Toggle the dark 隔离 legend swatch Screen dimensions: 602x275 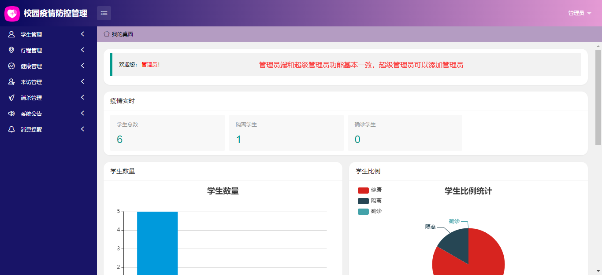coord(363,201)
